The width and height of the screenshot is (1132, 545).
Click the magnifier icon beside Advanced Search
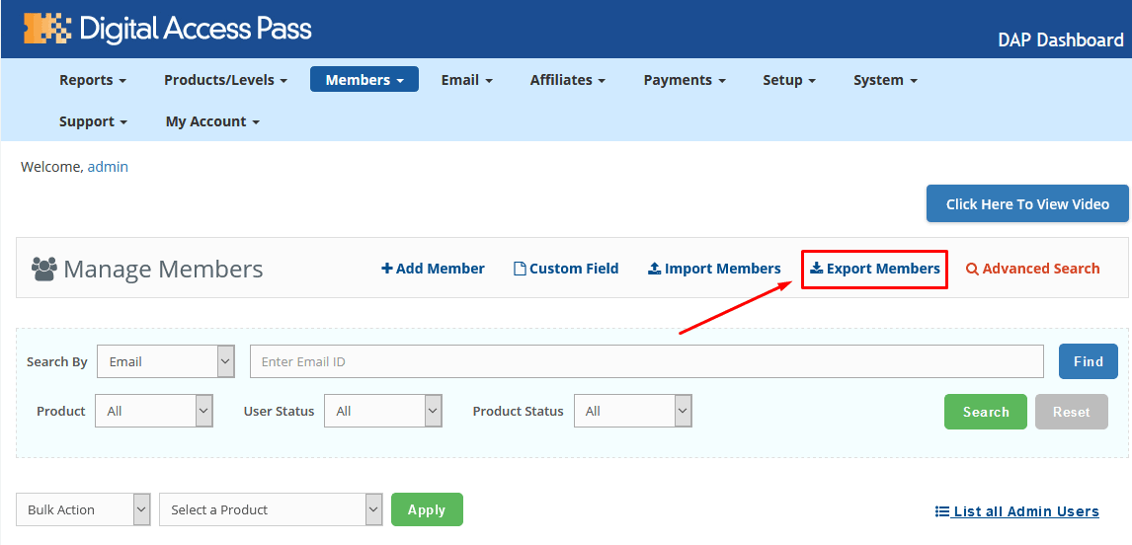tap(972, 269)
